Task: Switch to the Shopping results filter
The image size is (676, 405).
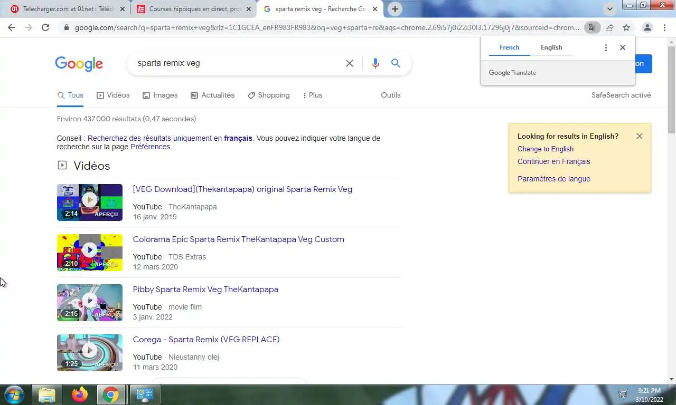Action: pyautogui.click(x=268, y=95)
